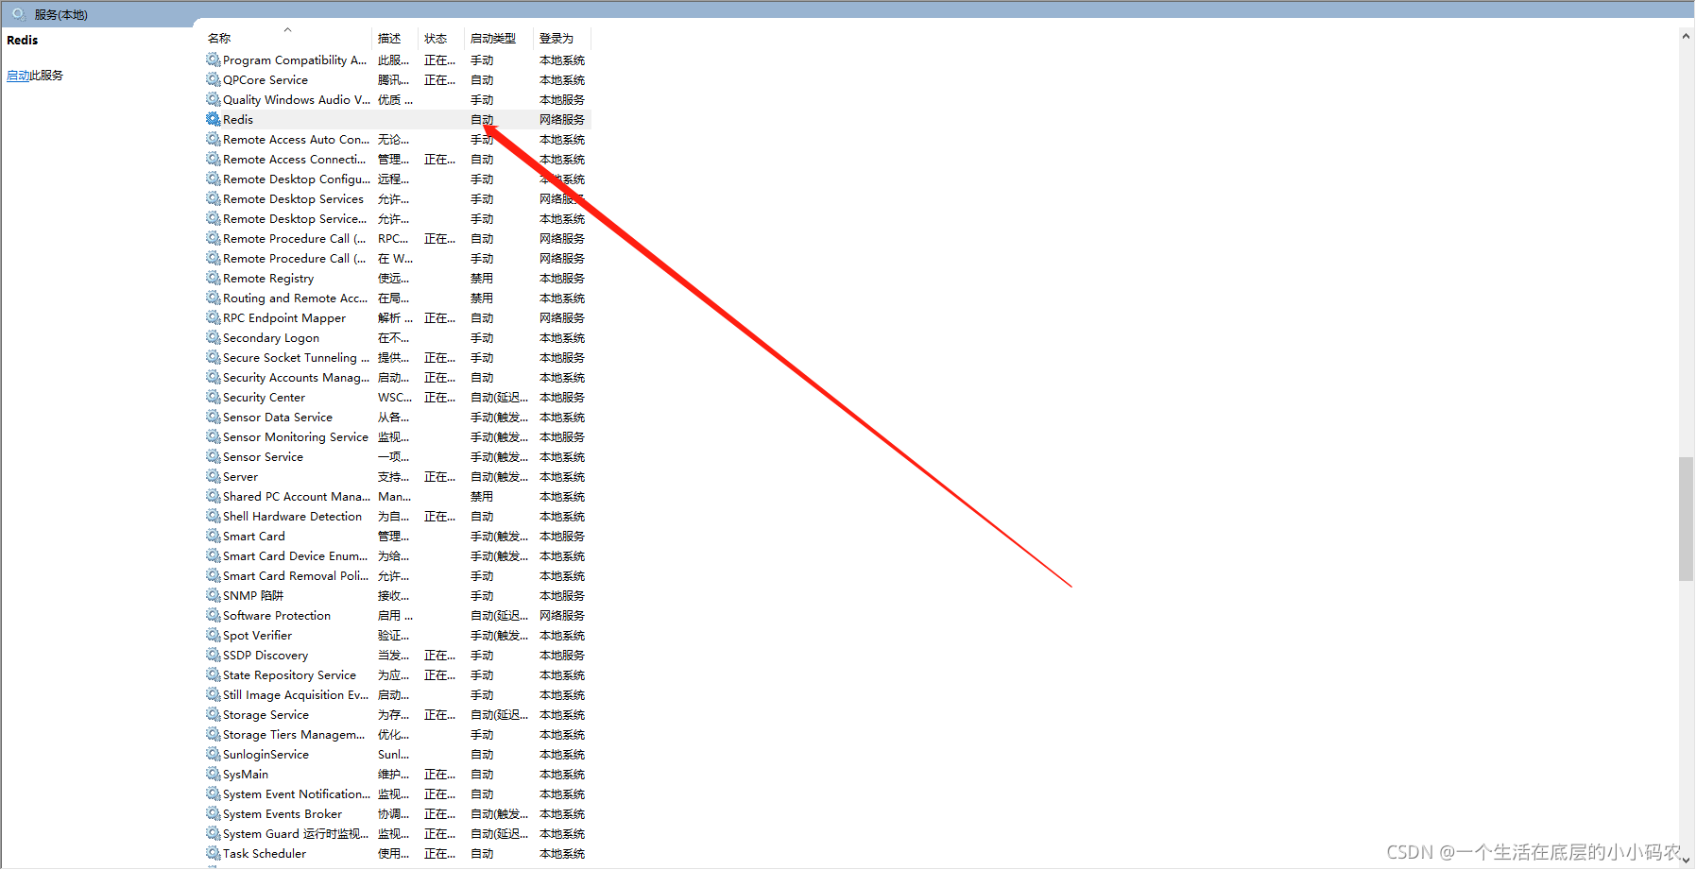Screen dimensions: 1696x870
Task: Select Smart Card Removal Policy service
Action: coord(398,575)
